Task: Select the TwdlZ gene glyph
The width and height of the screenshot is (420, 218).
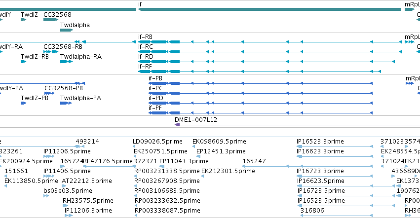Action: [23, 20]
